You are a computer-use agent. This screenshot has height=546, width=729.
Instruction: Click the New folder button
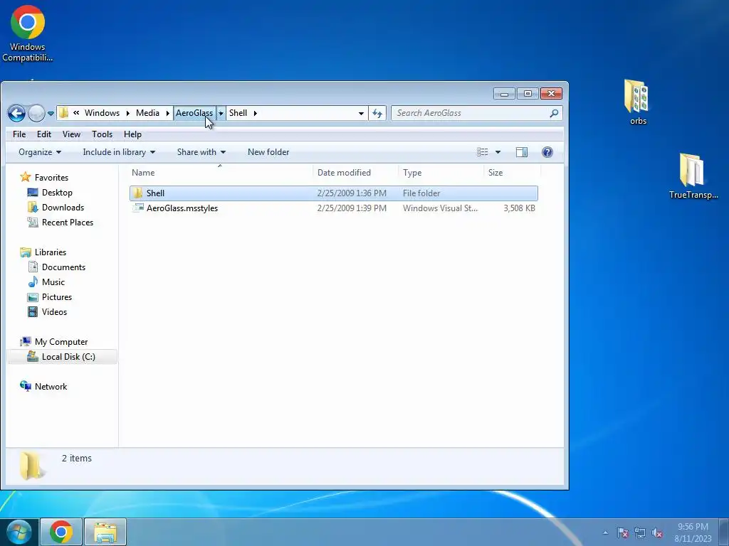click(x=268, y=152)
